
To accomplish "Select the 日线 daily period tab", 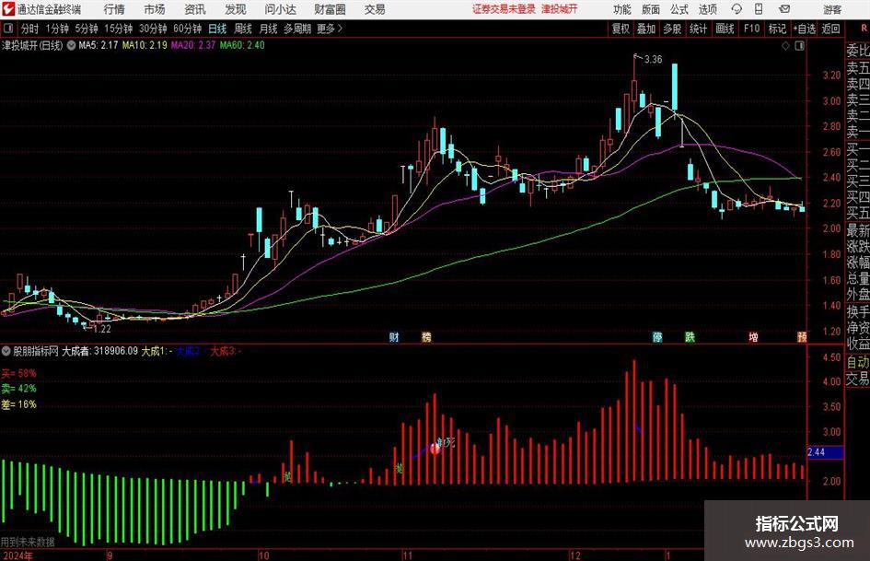I will (x=217, y=29).
